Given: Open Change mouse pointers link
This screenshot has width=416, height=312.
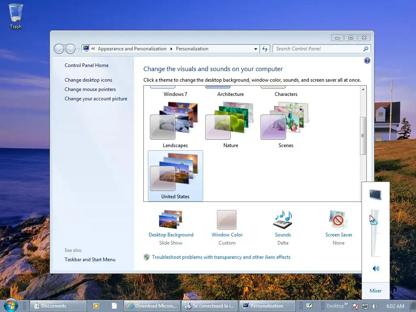Looking at the screenshot, I should coord(90,89).
